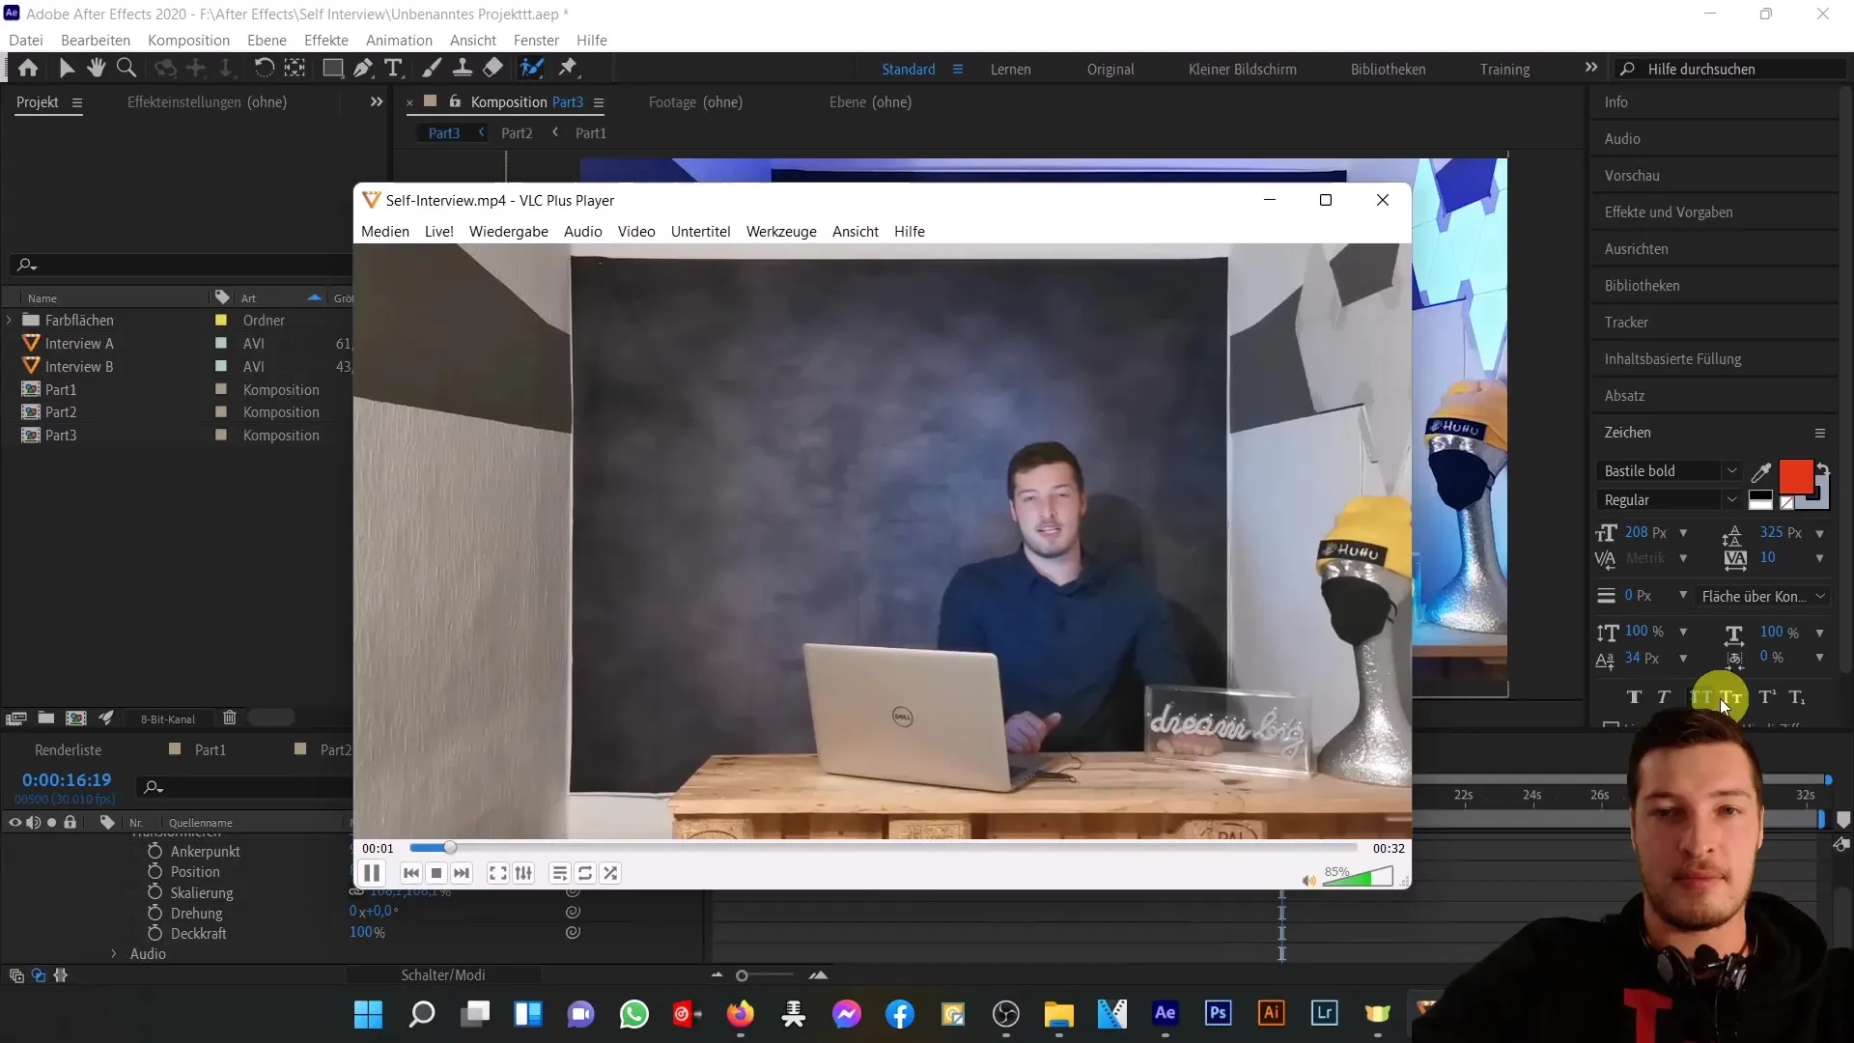Toggle italic text formatting button
This screenshot has height=1043, width=1854.
[x=1666, y=698]
